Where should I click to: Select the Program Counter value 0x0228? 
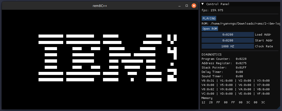(x=241, y=59)
